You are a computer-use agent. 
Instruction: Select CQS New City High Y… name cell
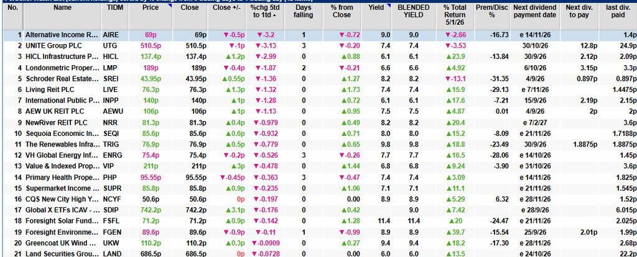62,199
